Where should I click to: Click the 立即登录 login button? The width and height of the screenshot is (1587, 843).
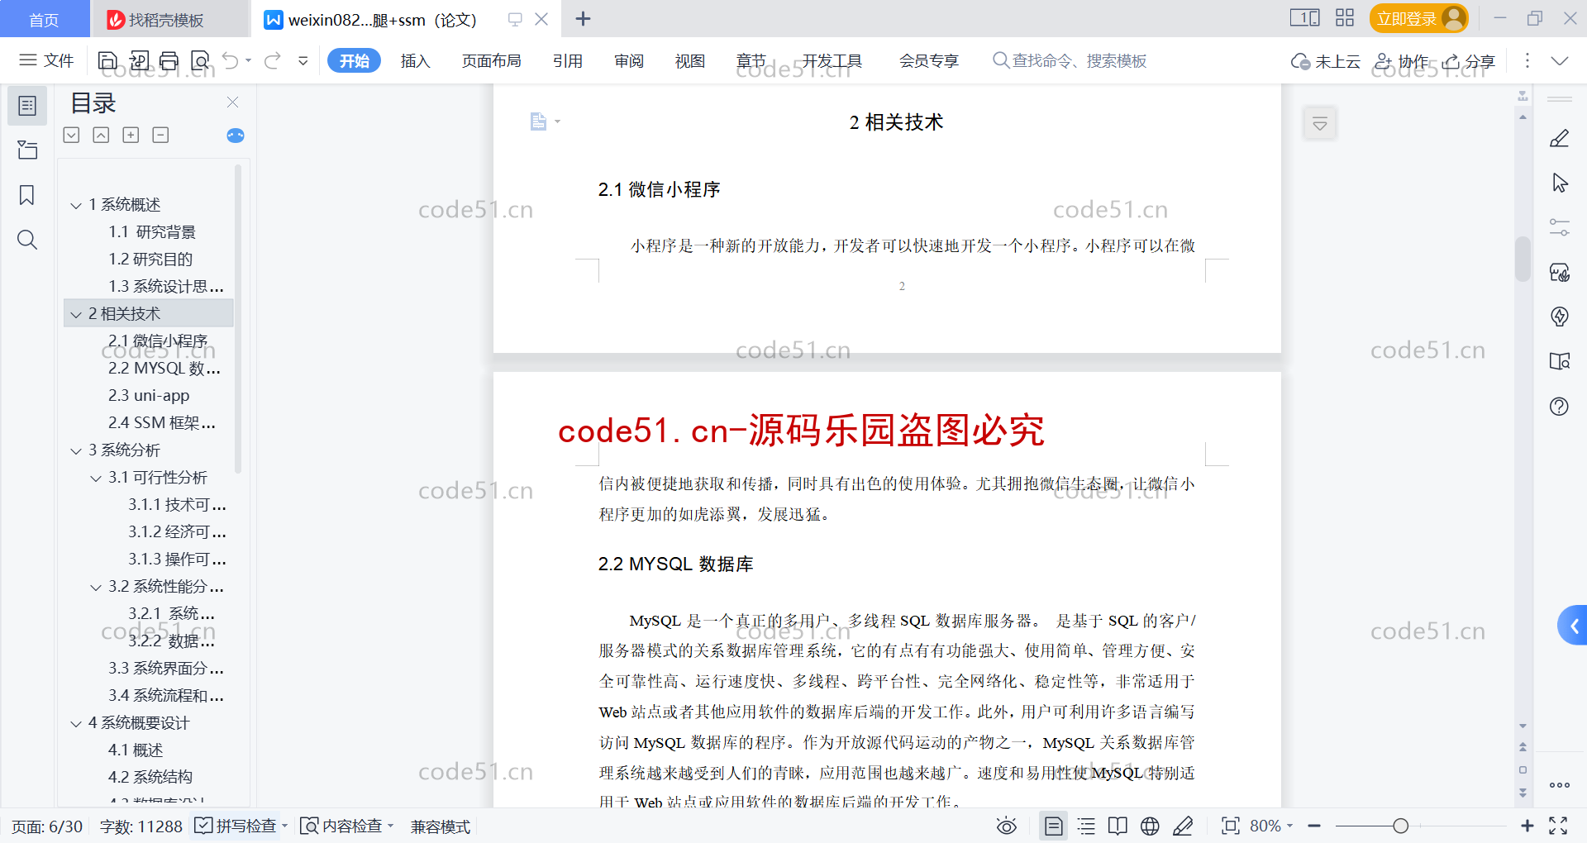tap(1418, 18)
